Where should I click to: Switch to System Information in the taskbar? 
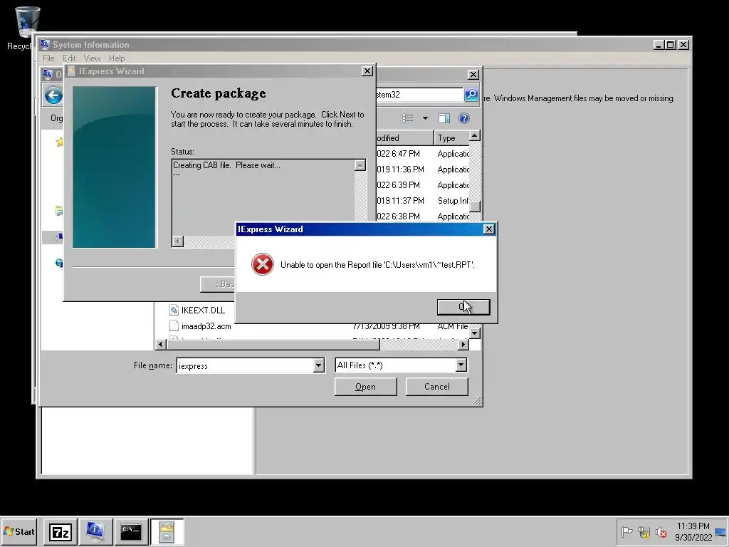coord(95,531)
